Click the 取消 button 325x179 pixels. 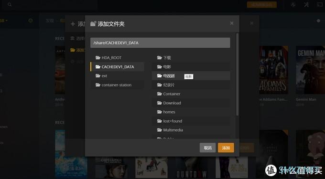[208, 148]
